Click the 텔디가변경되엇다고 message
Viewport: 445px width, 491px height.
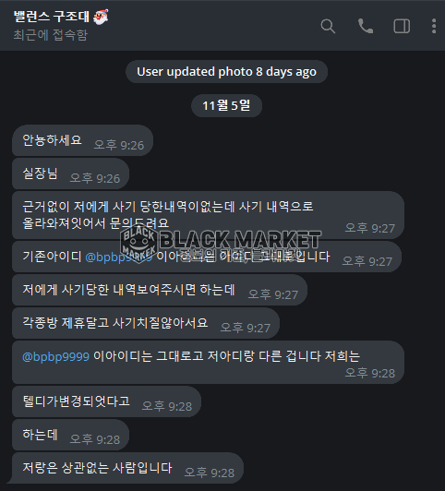pyautogui.click(x=106, y=401)
